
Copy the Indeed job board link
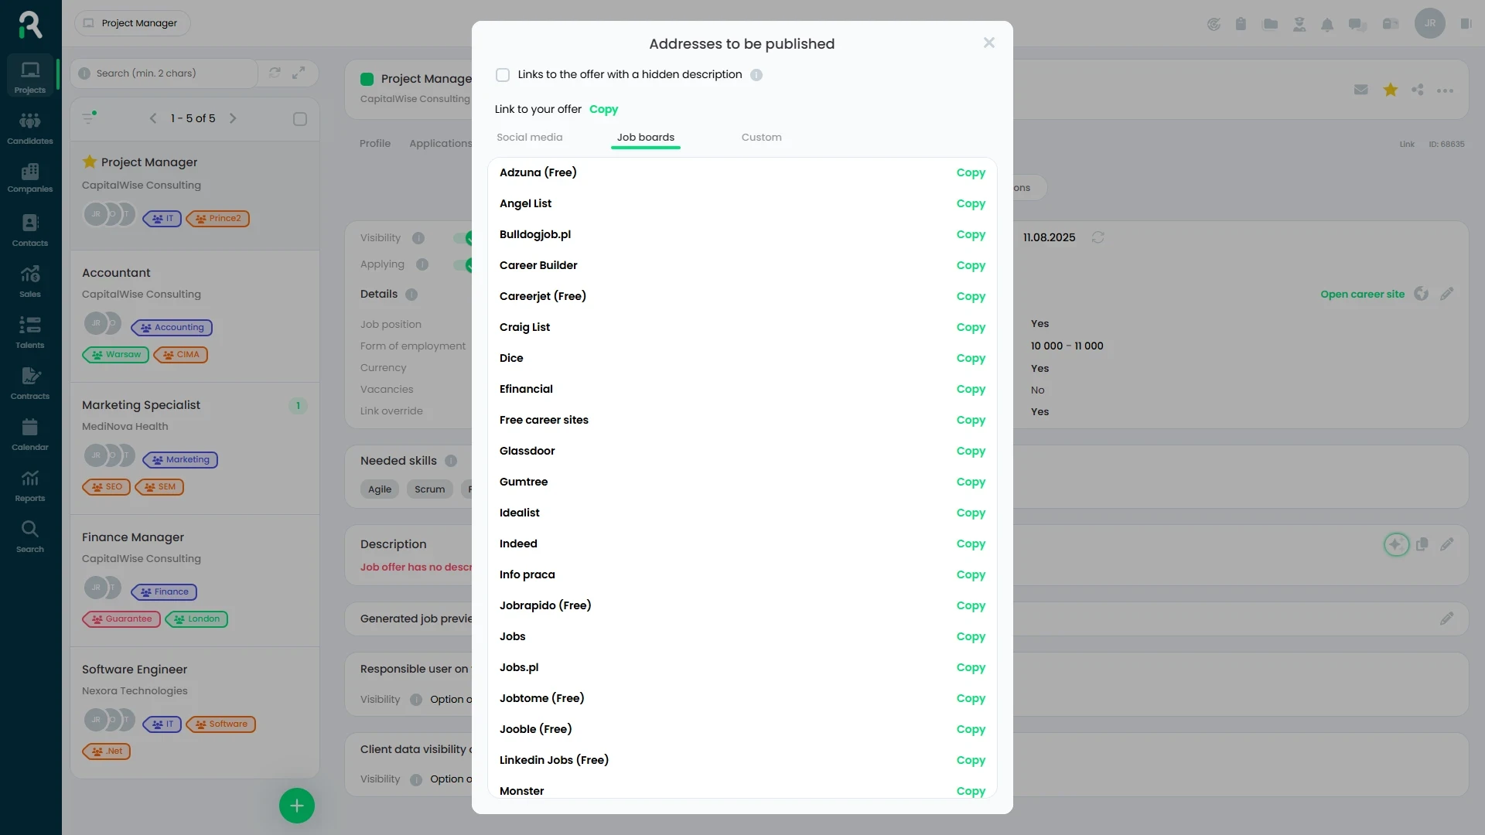coord(971,544)
